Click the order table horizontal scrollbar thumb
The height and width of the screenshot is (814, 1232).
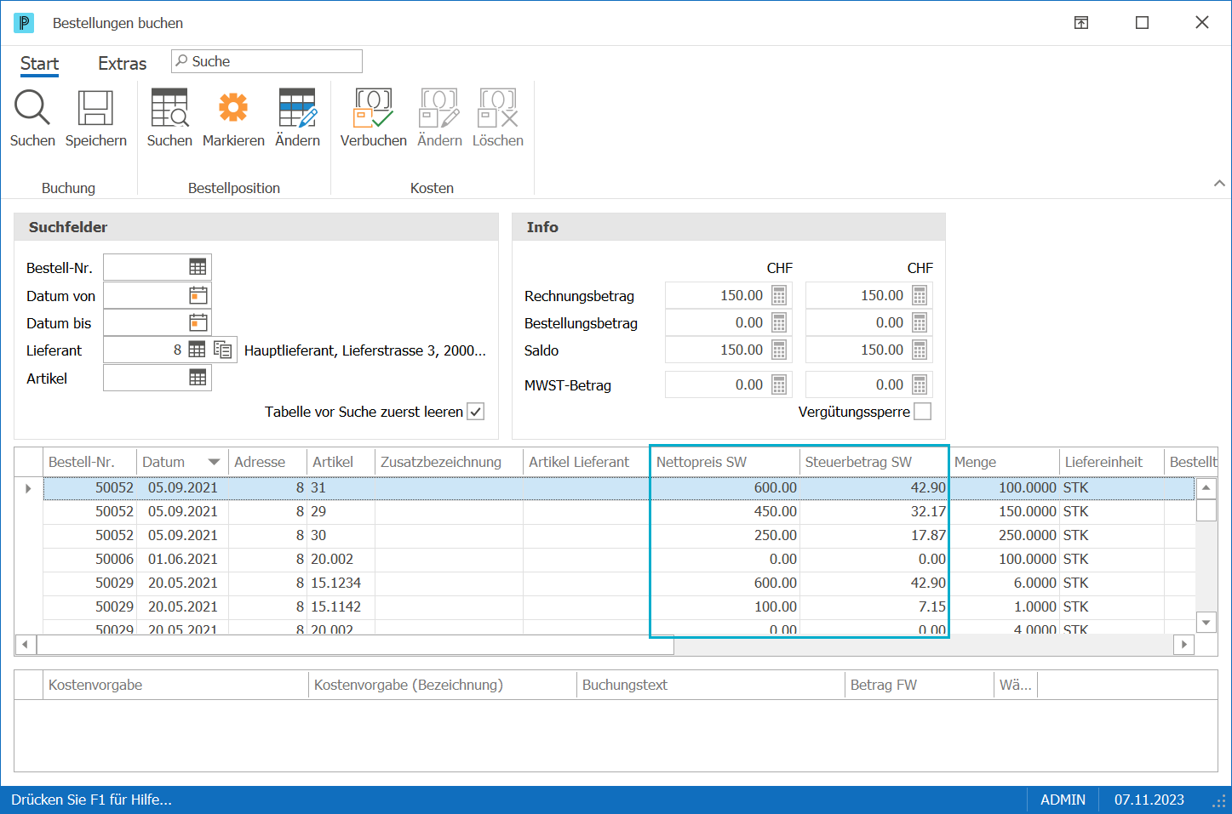(x=355, y=645)
